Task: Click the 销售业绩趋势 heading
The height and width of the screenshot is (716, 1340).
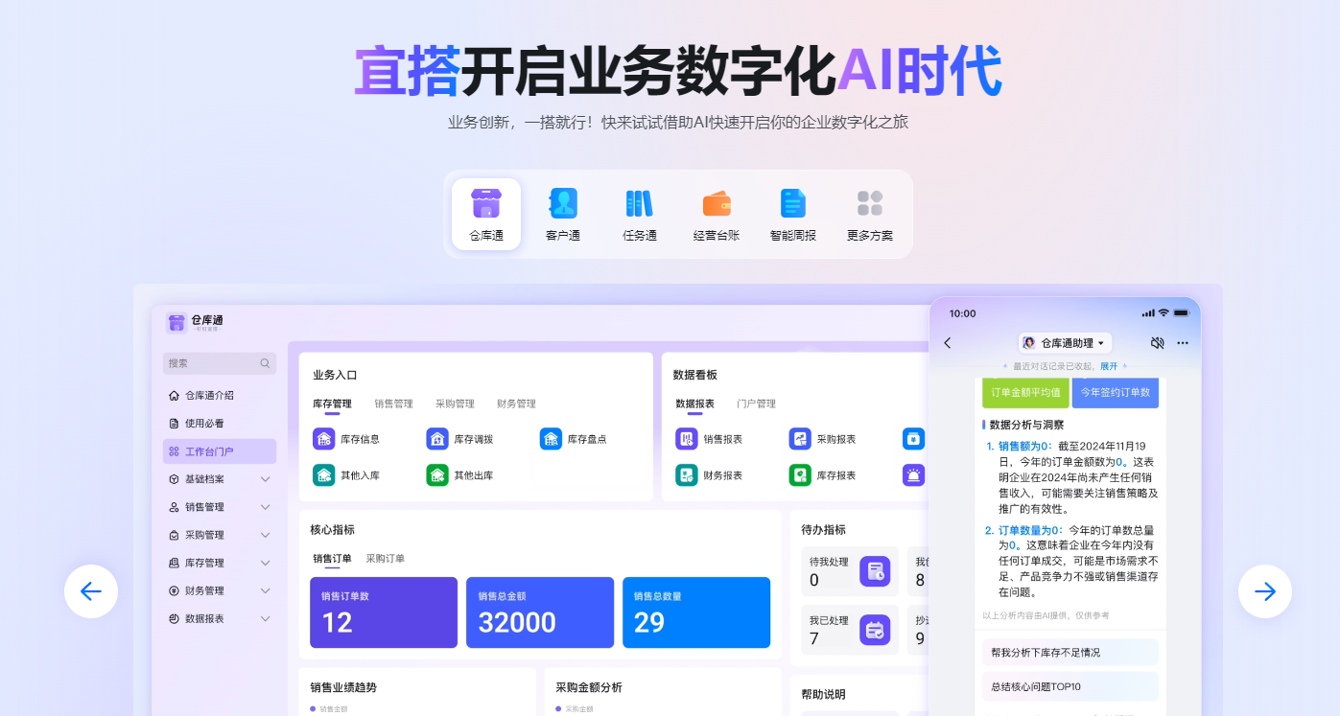Action: [343, 687]
